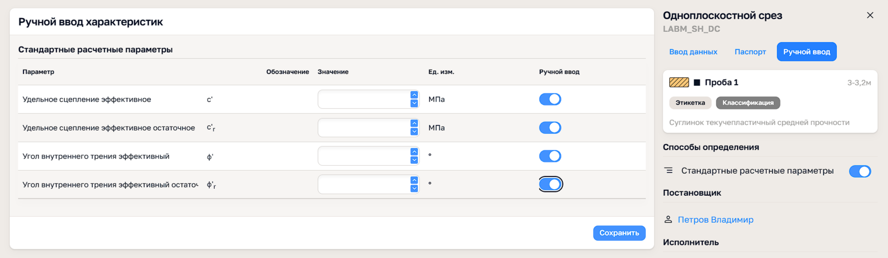Viewport: 888px width, 258px height.
Task: Increase Удельное сцепление эффективное value with up arrow
Action: [414, 95]
